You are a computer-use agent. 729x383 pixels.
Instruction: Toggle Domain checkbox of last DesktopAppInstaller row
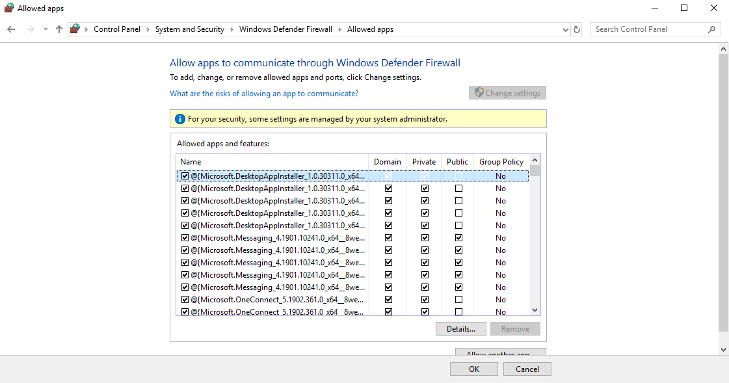click(389, 226)
